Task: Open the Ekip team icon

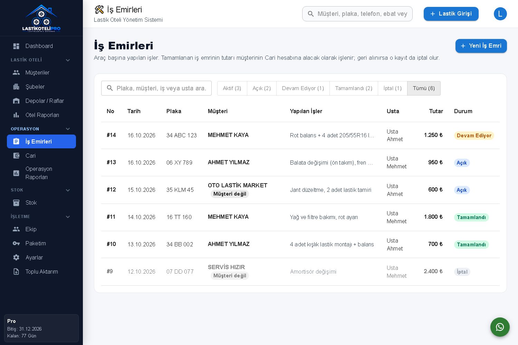Action: 16,229
